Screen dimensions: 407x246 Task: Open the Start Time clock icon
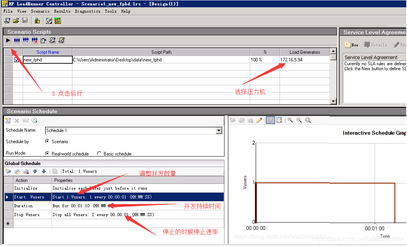(35, 121)
